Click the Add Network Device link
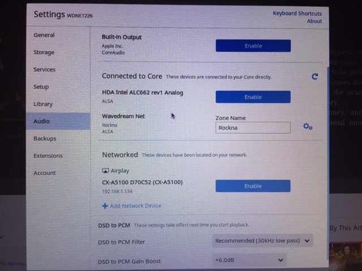Image resolution: width=362 pixels, height=271 pixels. tap(136, 206)
